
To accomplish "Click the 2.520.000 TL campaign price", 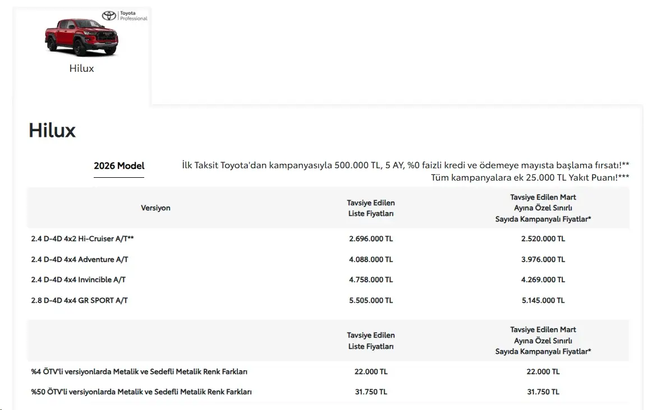I will click(x=543, y=239).
